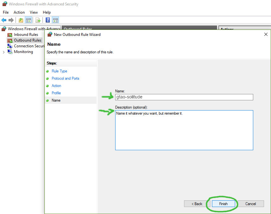The image size is (271, 214).
Task: Select the Windows Firewall with Advanced Security root
Action: 34,29
